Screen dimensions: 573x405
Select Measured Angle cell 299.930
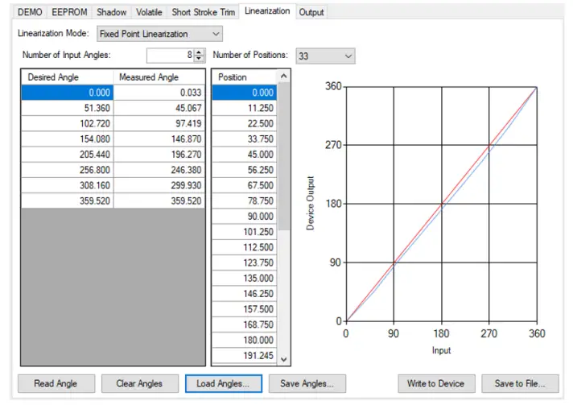159,185
